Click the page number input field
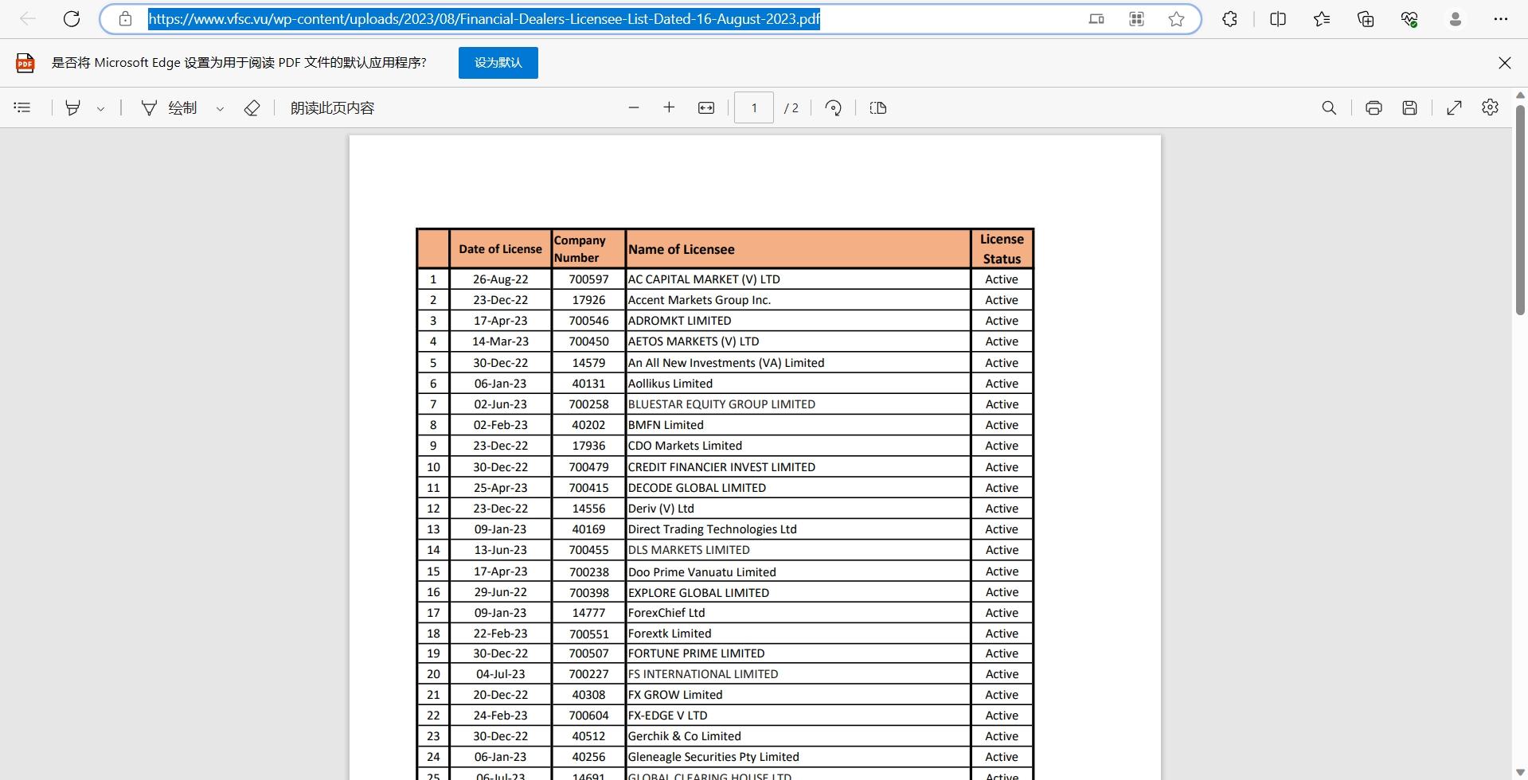The height and width of the screenshot is (780, 1528). point(754,107)
